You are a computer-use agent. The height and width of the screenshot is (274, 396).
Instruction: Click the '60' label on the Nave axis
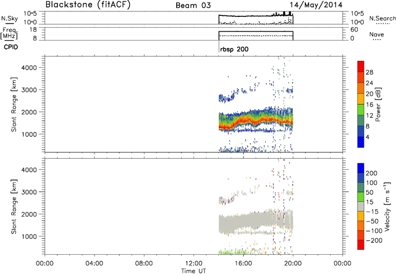(x=354, y=30)
